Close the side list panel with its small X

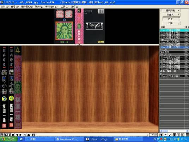[161, 10]
